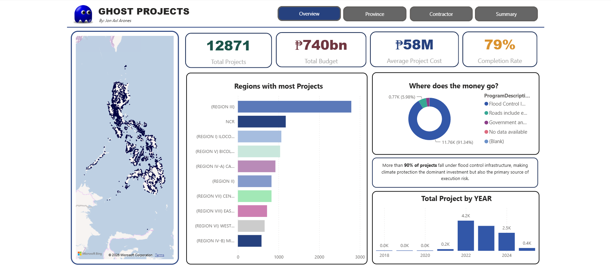This screenshot has width=611, height=268.
Task: Click the 'Regions with most Projects' title
Action: pos(279,86)
